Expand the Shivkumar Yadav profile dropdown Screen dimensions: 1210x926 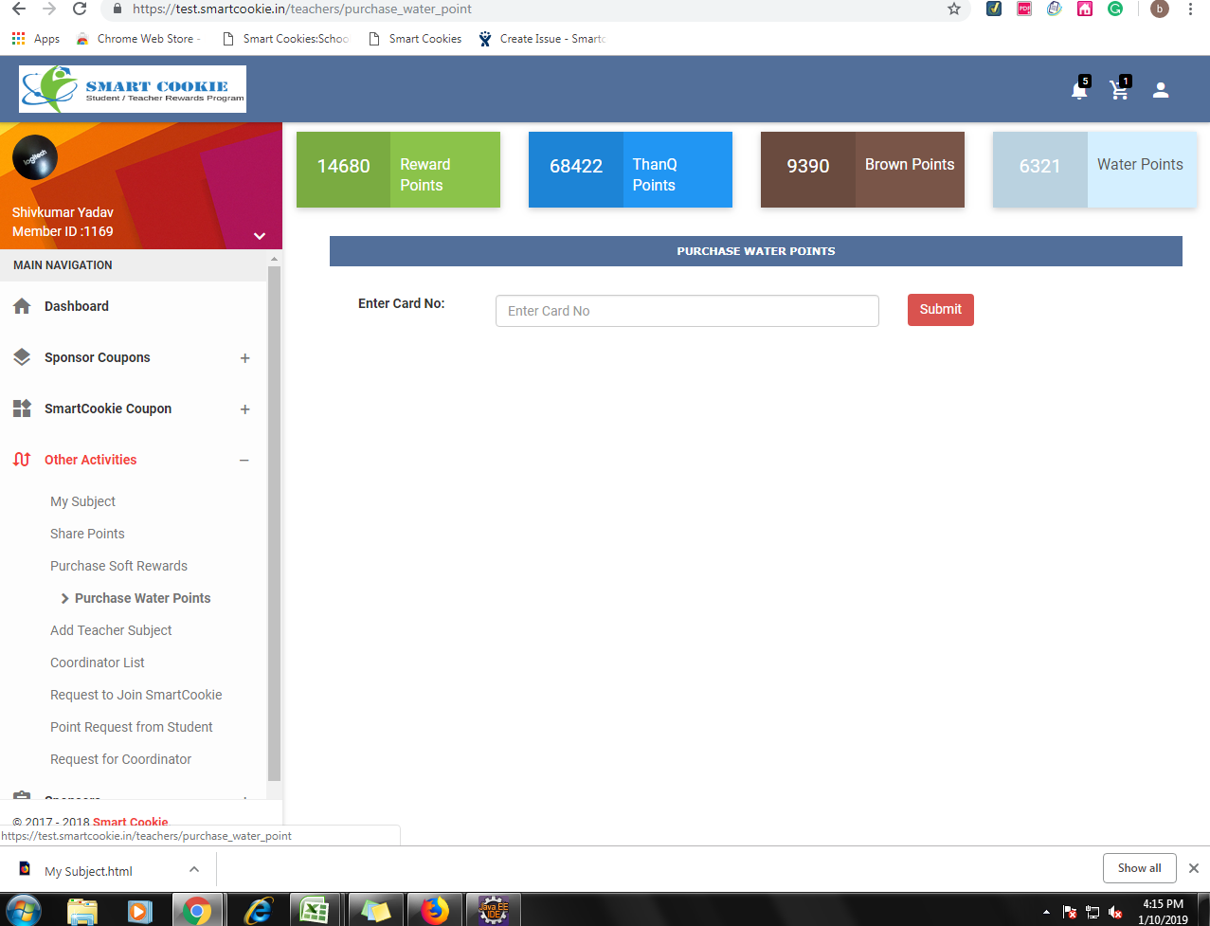pyautogui.click(x=260, y=236)
